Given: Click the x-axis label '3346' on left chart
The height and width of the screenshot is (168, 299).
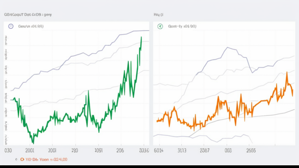Looking at the screenshot, I should pyautogui.click(x=144, y=150).
